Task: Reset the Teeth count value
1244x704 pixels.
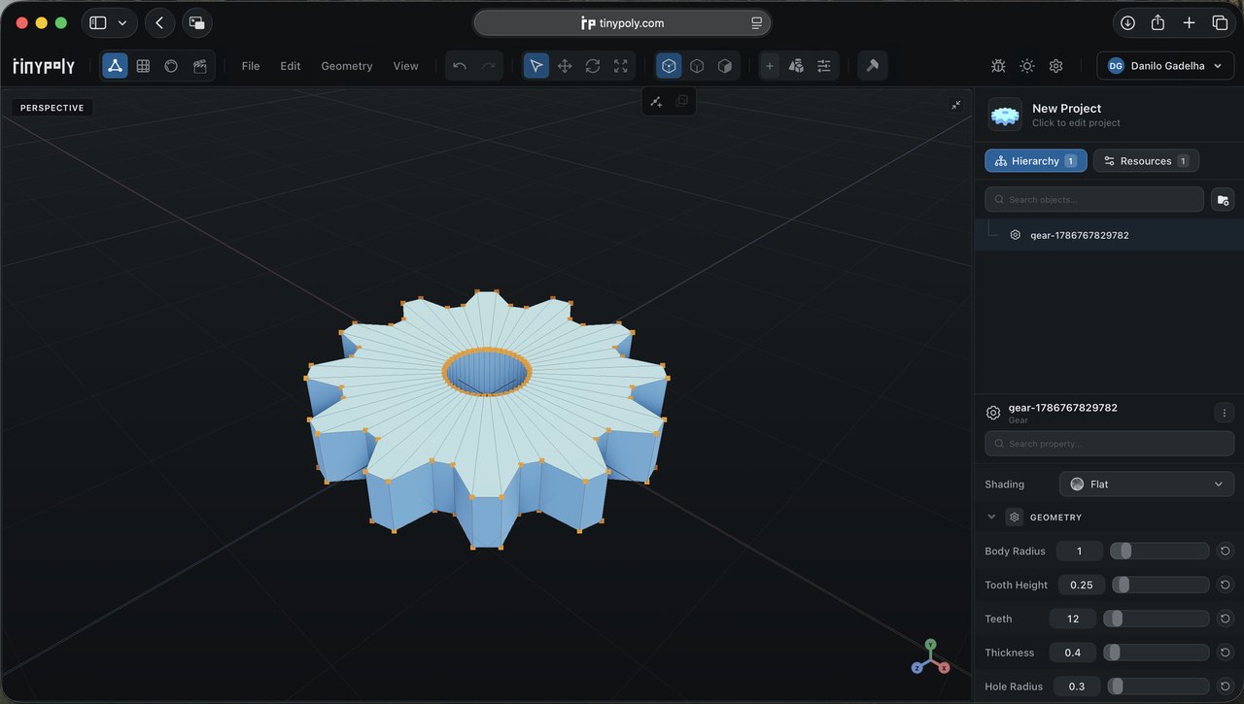Action: click(x=1226, y=619)
